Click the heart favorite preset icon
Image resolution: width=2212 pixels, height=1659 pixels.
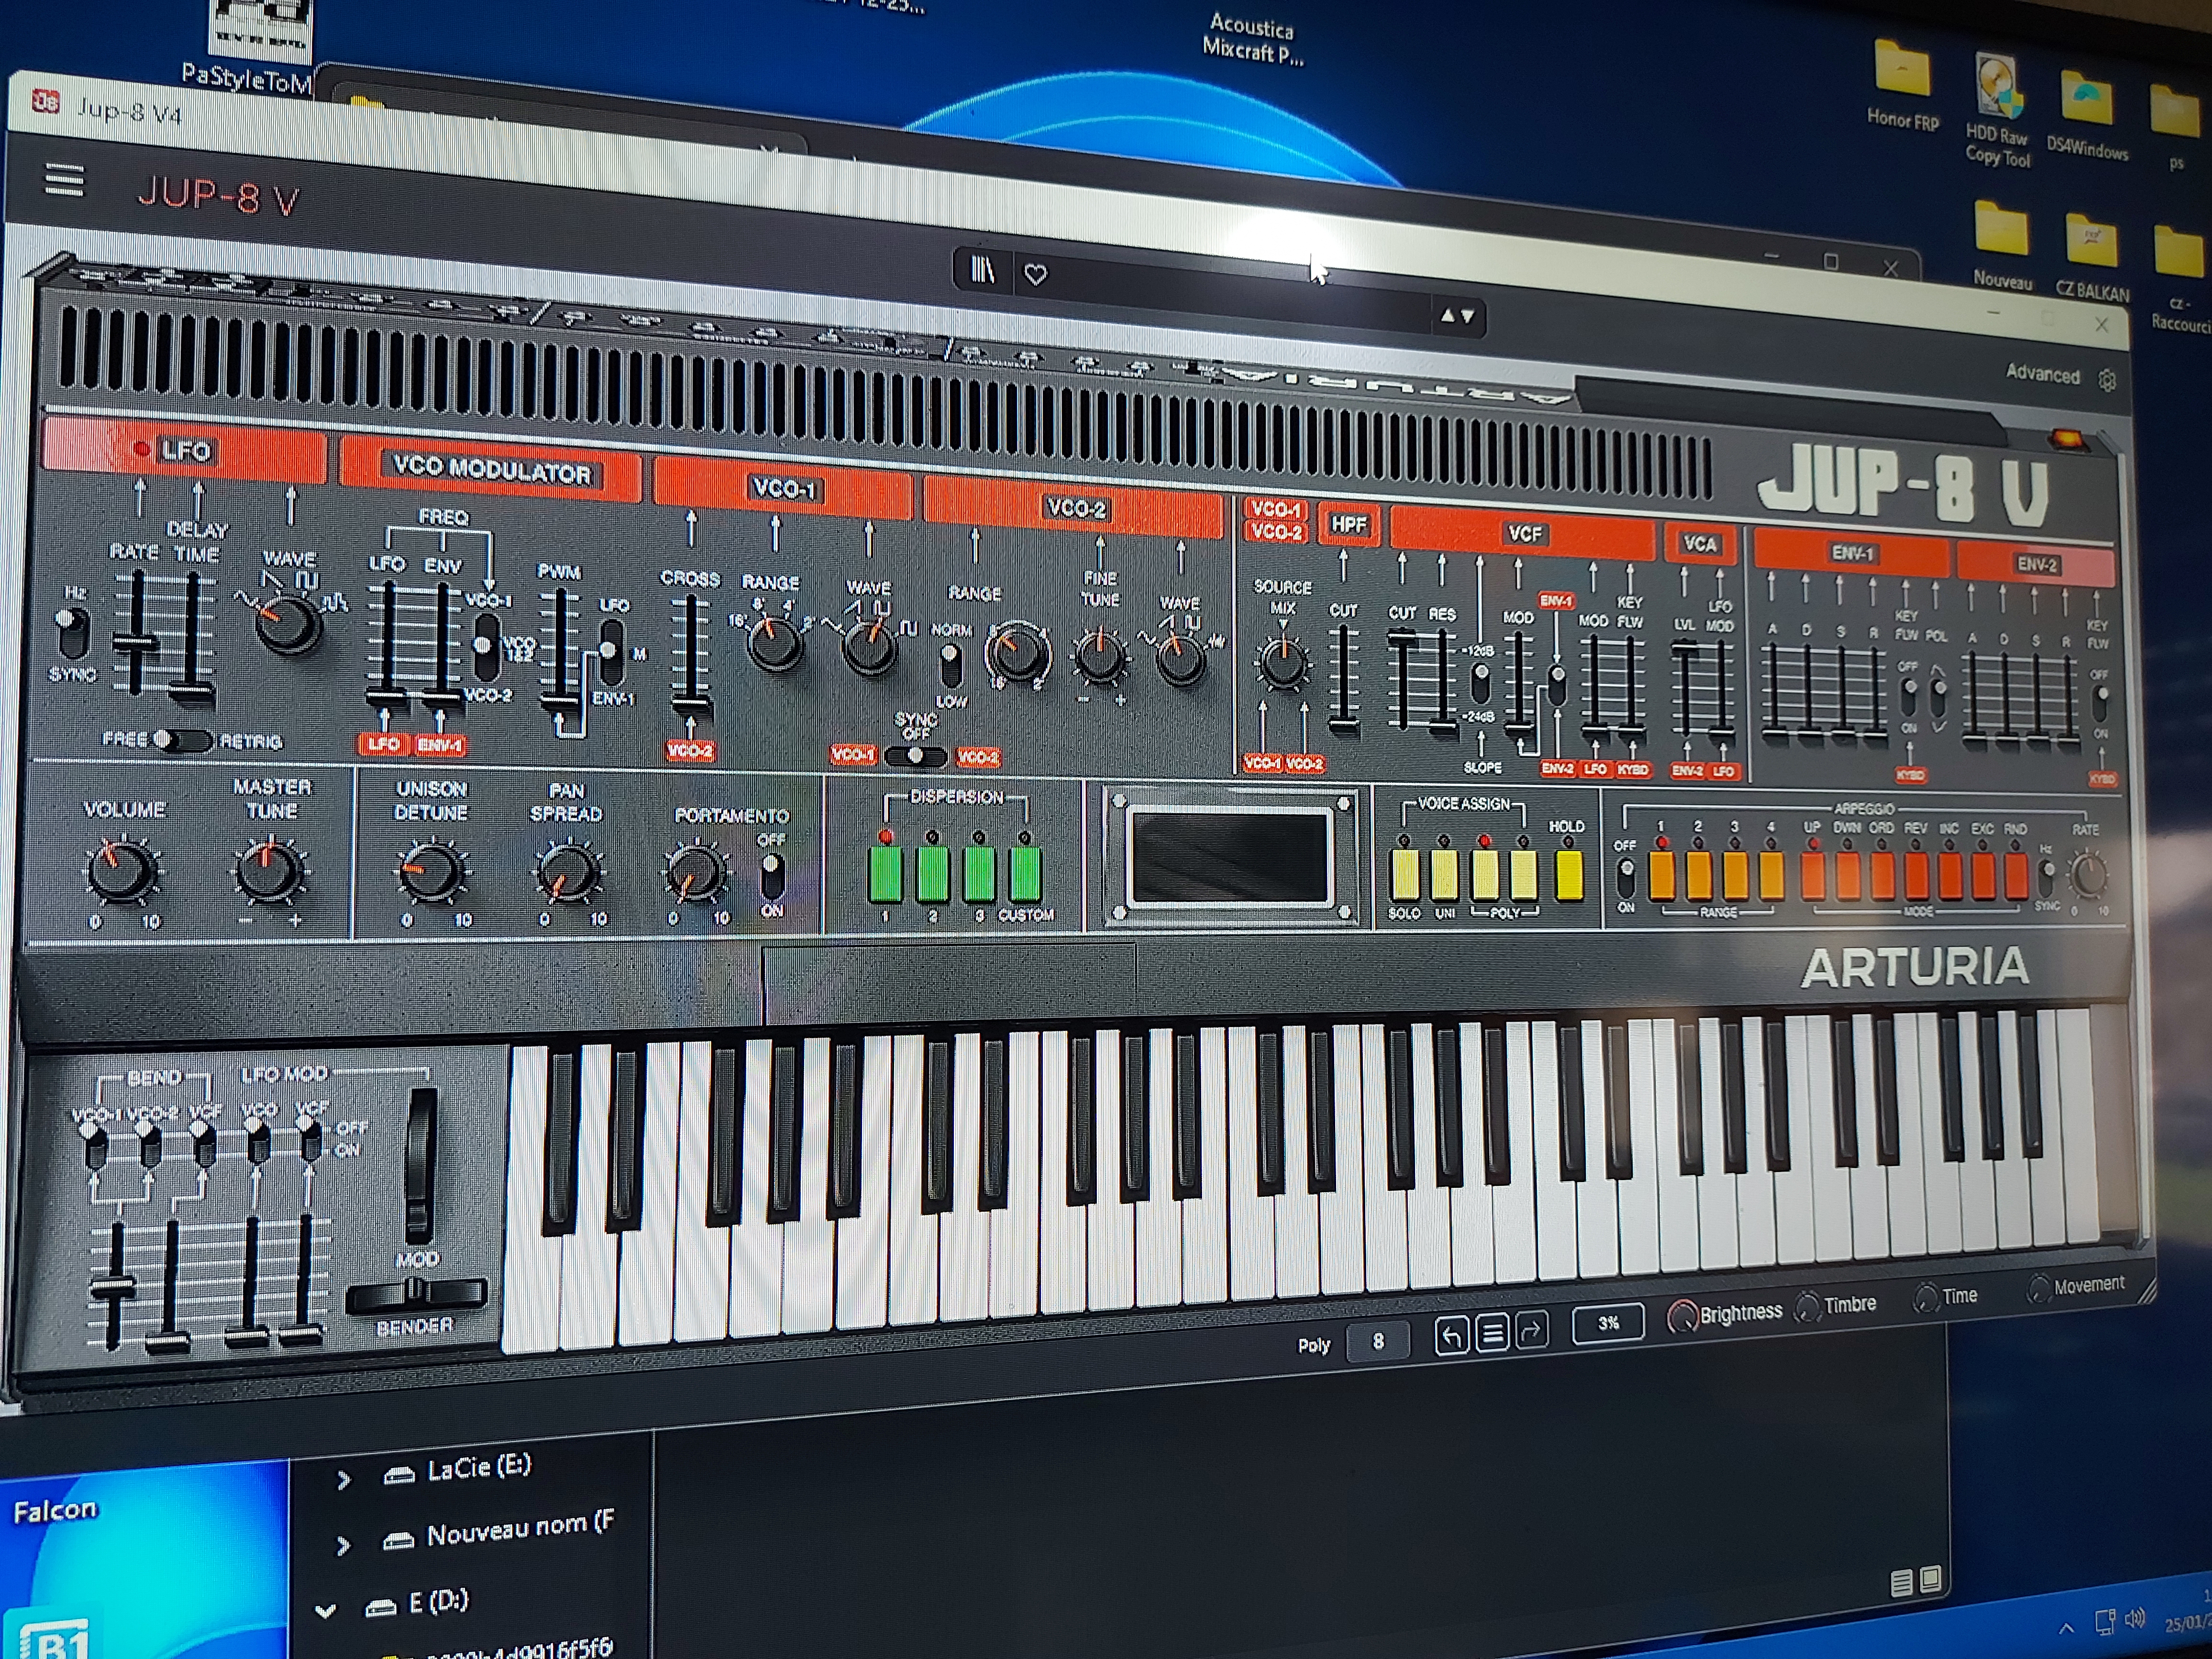click(x=1036, y=274)
